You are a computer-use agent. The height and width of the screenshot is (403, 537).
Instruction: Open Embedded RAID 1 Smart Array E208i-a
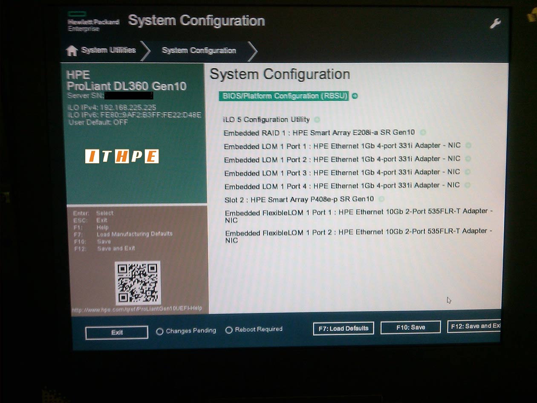[x=319, y=133]
